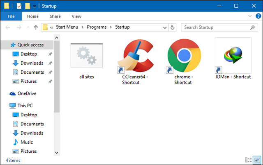The height and width of the screenshot is (165, 263).
Task: Select the CCleaner64 shortcut icon
Action: coord(135,56)
